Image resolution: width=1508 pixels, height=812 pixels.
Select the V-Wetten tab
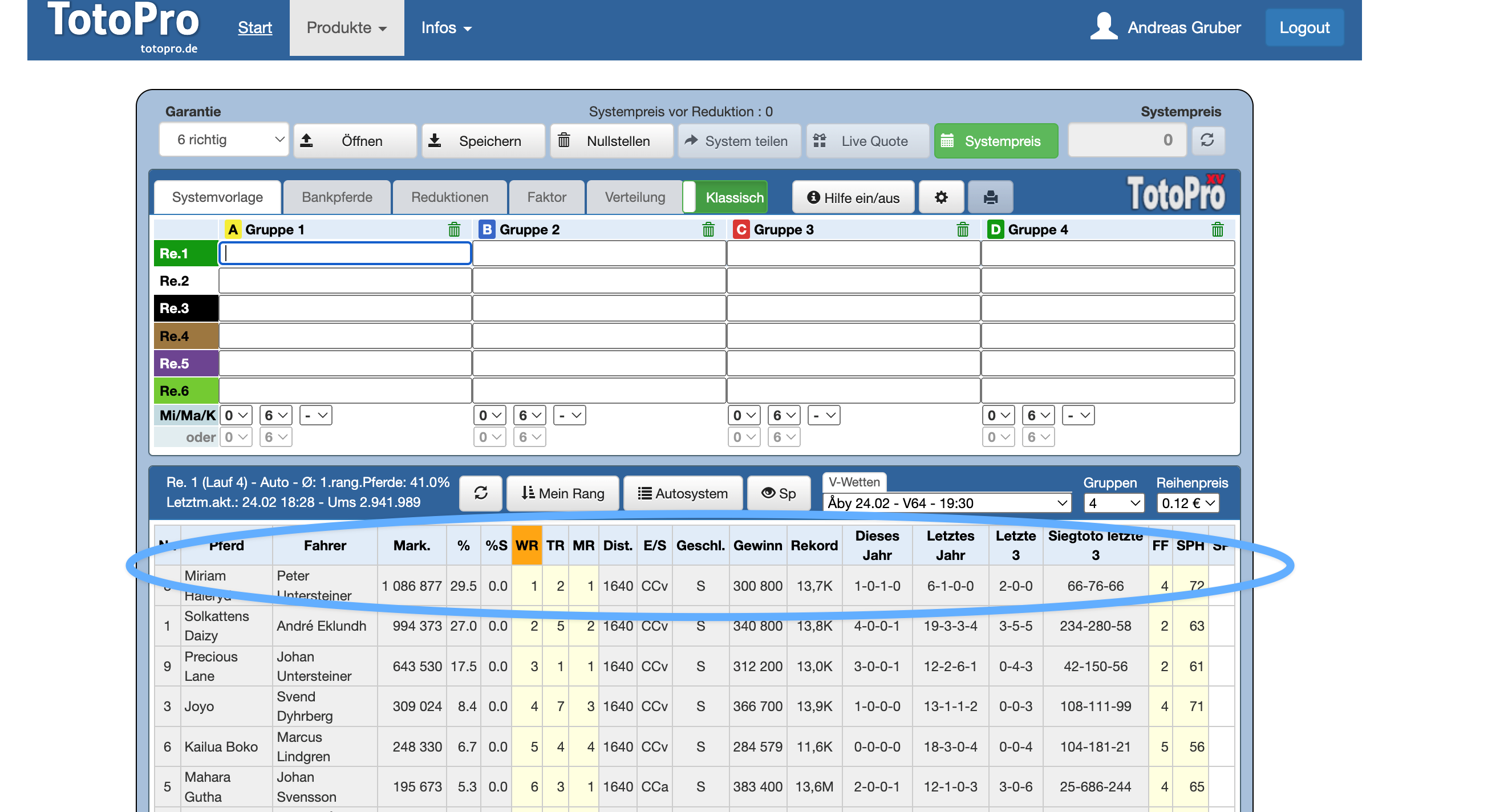(x=854, y=482)
